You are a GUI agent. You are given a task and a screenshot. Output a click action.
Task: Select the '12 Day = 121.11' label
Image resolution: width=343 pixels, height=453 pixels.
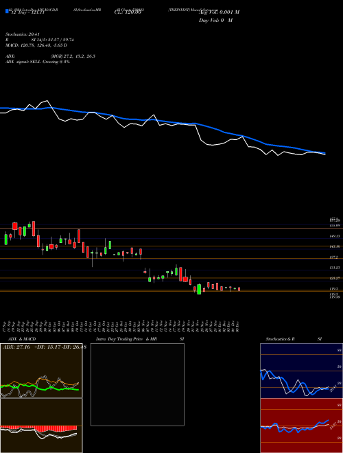(27, 13)
